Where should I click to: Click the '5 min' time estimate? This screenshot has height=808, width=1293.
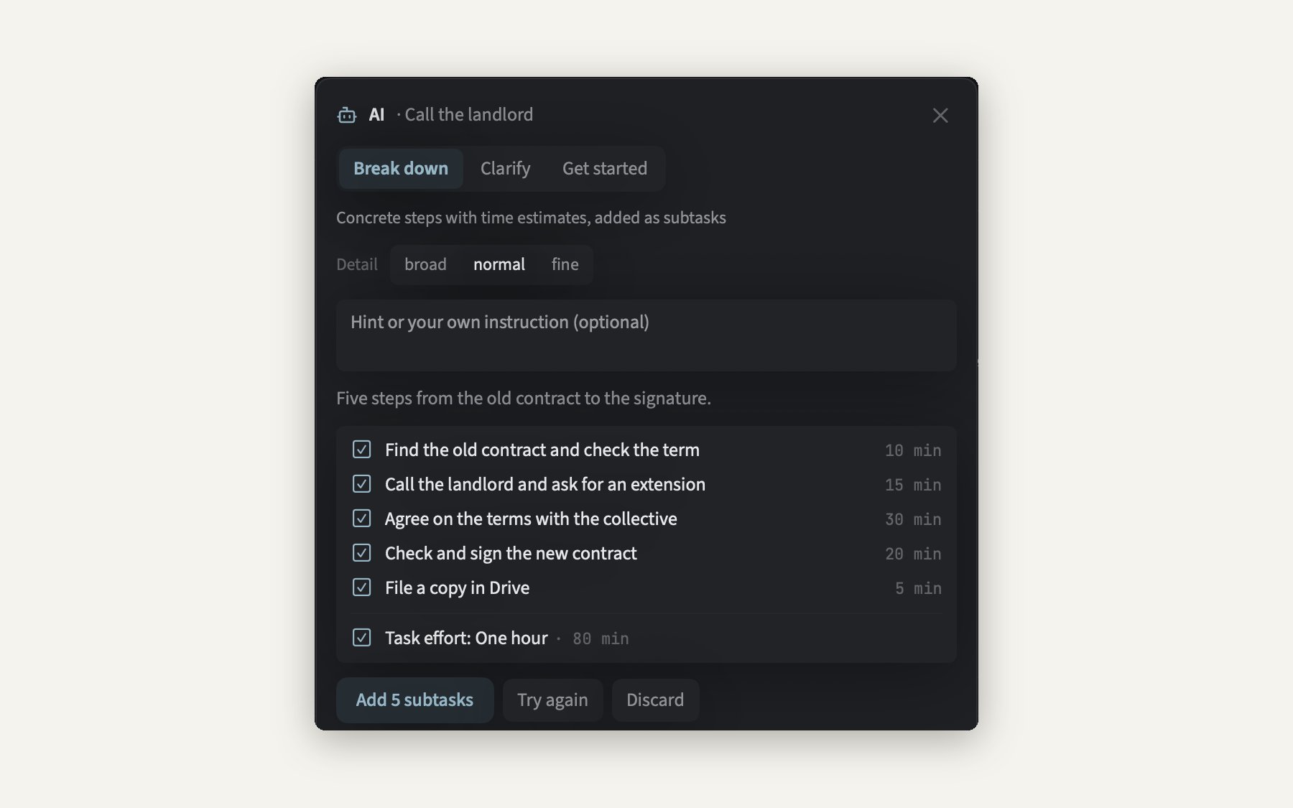coord(918,588)
